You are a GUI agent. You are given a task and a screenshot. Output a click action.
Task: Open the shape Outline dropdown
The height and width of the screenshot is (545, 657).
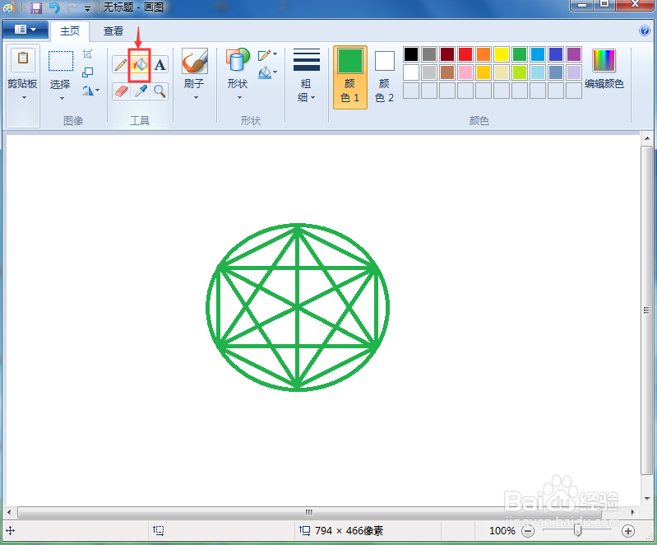pyautogui.click(x=267, y=55)
